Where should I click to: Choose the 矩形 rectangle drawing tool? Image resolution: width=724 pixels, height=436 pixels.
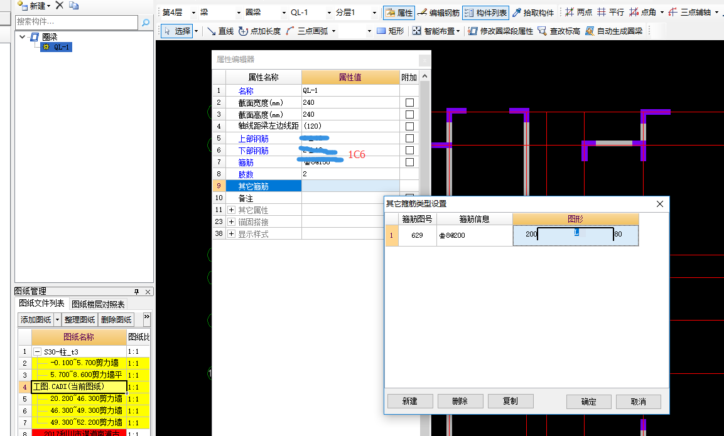390,31
